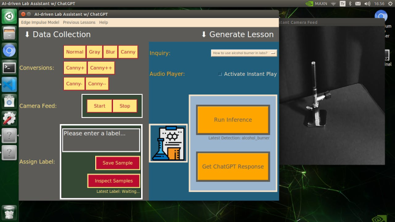The height and width of the screenshot is (222, 395).
Task: Open the Files manager in the dock
Action: [x=10, y=33]
